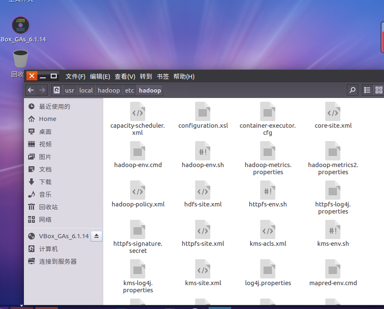This screenshot has width=384, height=309.
Task: Open the 帮助(H) menu
Action: pos(184,77)
